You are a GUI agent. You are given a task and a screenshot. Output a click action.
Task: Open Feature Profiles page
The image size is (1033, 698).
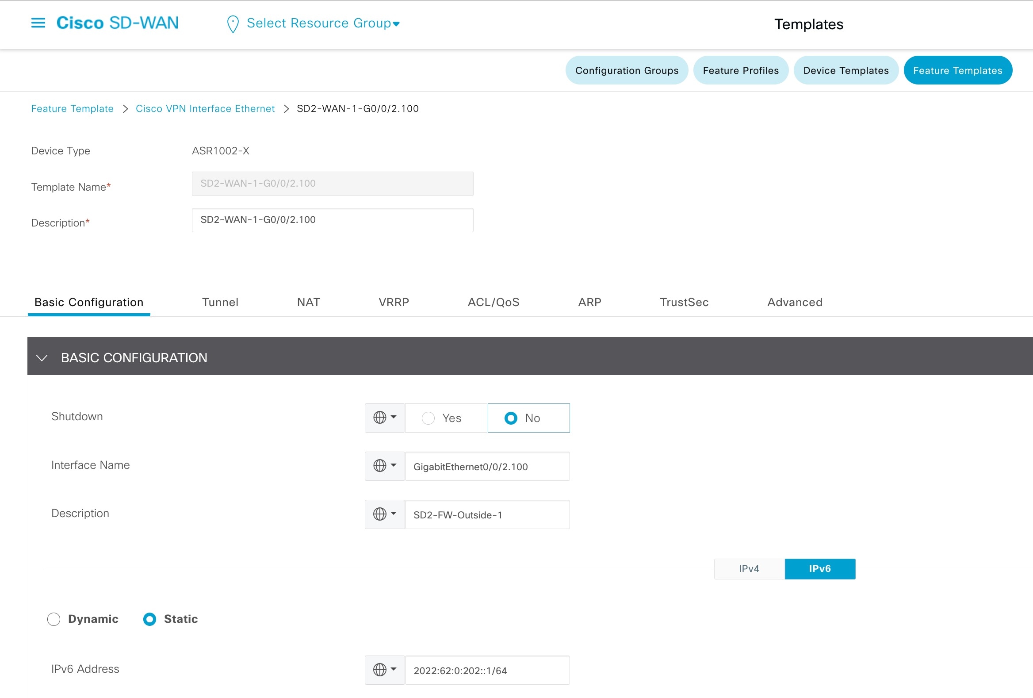[741, 70]
